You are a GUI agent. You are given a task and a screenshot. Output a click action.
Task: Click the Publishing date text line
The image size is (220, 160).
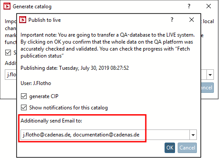75,68
